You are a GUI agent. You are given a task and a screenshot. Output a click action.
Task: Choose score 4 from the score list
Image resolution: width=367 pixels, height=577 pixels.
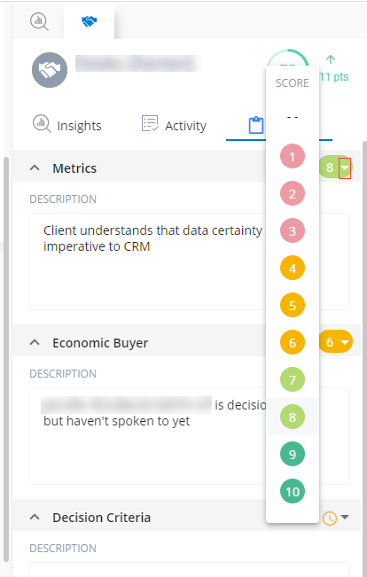(x=293, y=268)
